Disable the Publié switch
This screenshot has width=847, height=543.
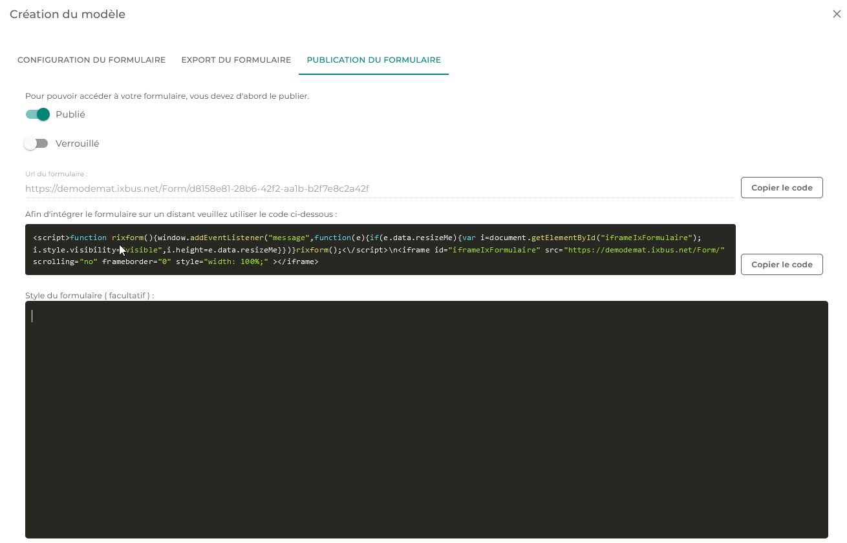(x=38, y=114)
